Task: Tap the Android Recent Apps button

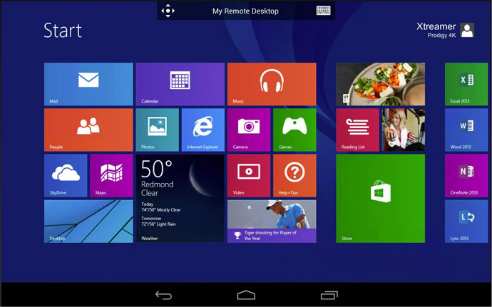Action: [329, 295]
